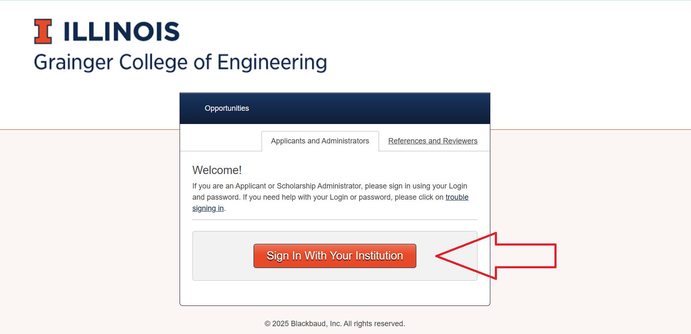Click the underlined "signing in" link text
691x334 pixels.
208,208
